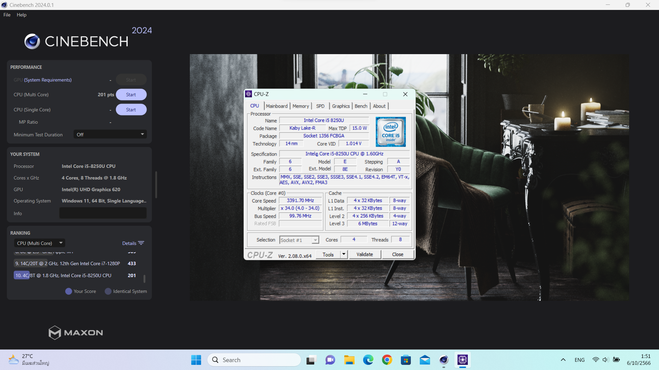Click the ENG language indicator
659x370 pixels.
coord(579,360)
